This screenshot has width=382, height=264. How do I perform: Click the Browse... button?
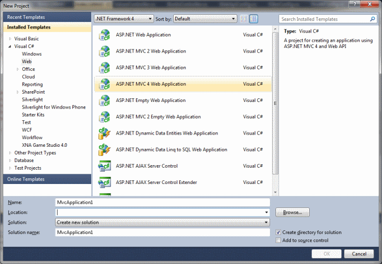coord(292,213)
